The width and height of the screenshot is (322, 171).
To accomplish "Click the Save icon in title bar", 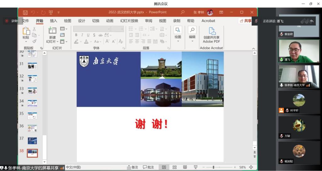I will 25,13.
